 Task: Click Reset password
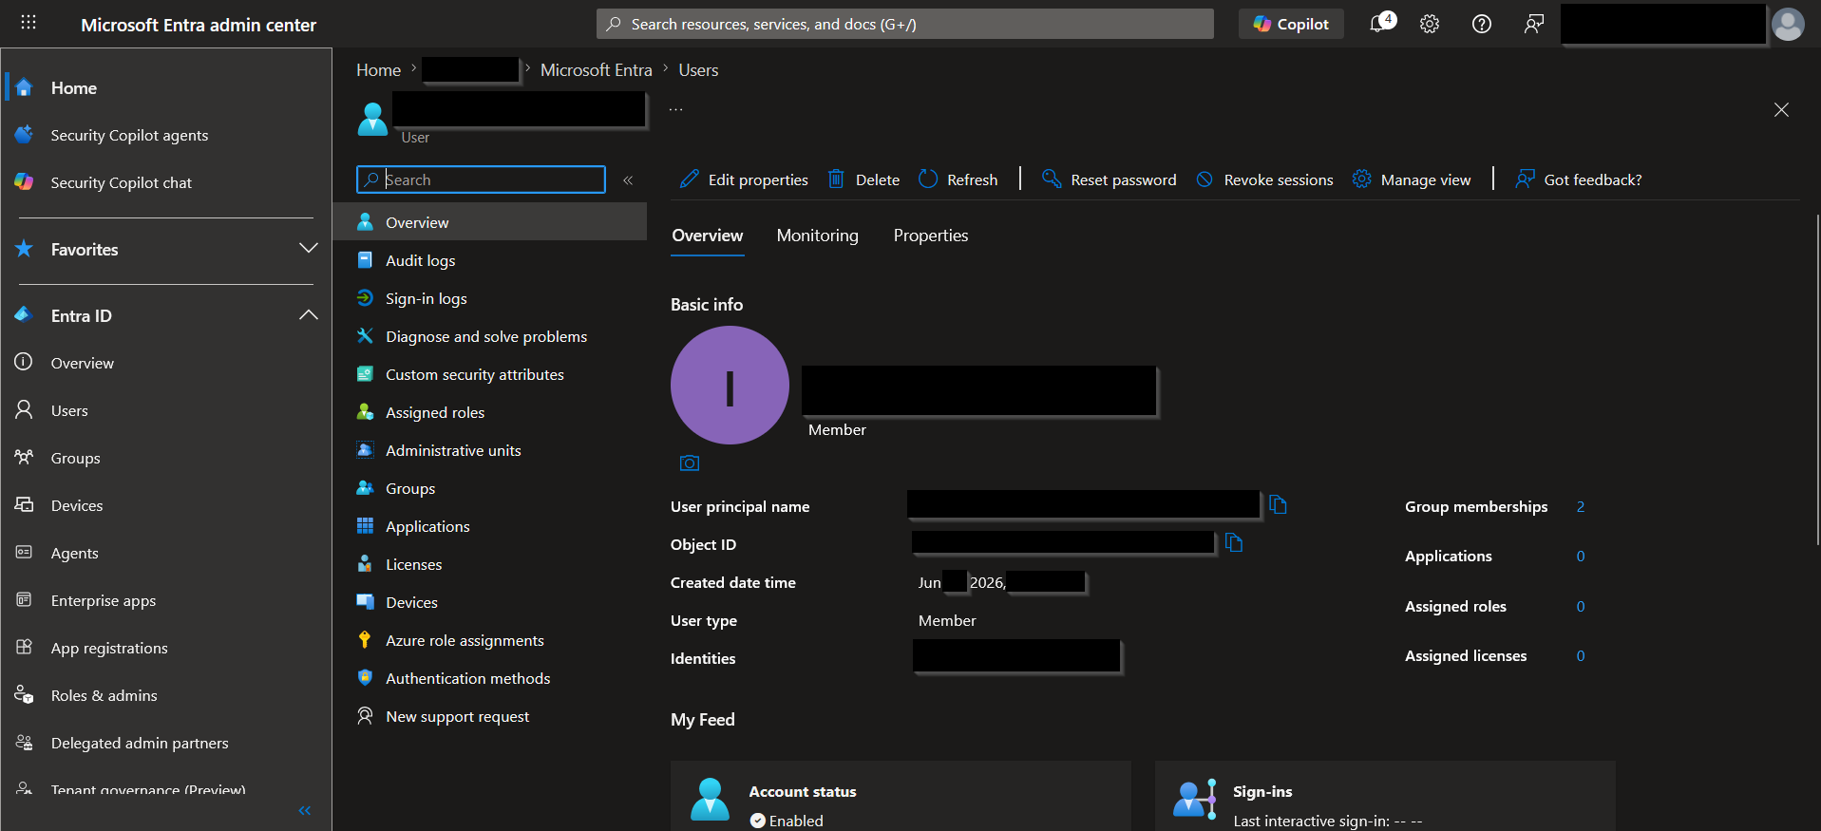pos(1109,179)
